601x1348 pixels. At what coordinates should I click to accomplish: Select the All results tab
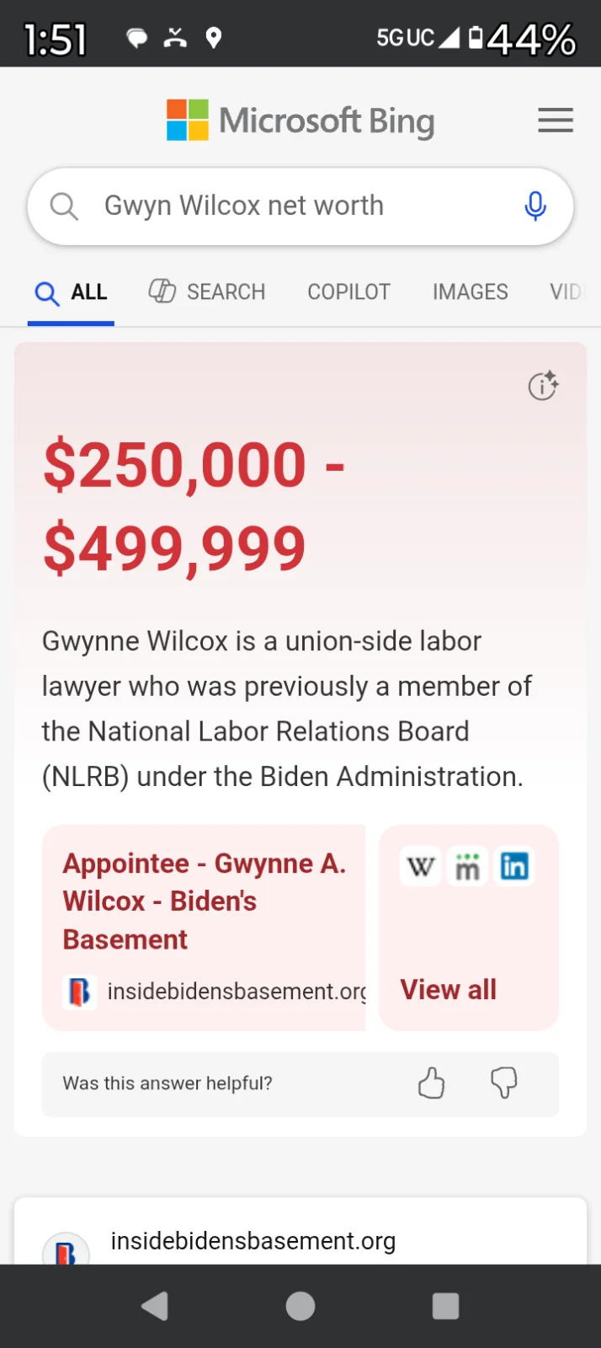[72, 292]
